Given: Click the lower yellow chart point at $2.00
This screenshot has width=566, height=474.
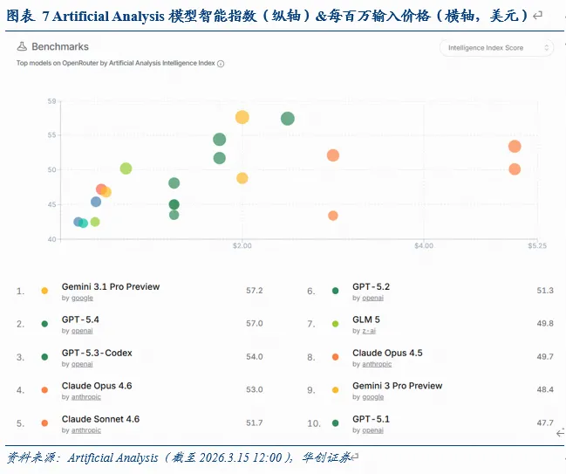Looking at the screenshot, I should pos(242,178).
